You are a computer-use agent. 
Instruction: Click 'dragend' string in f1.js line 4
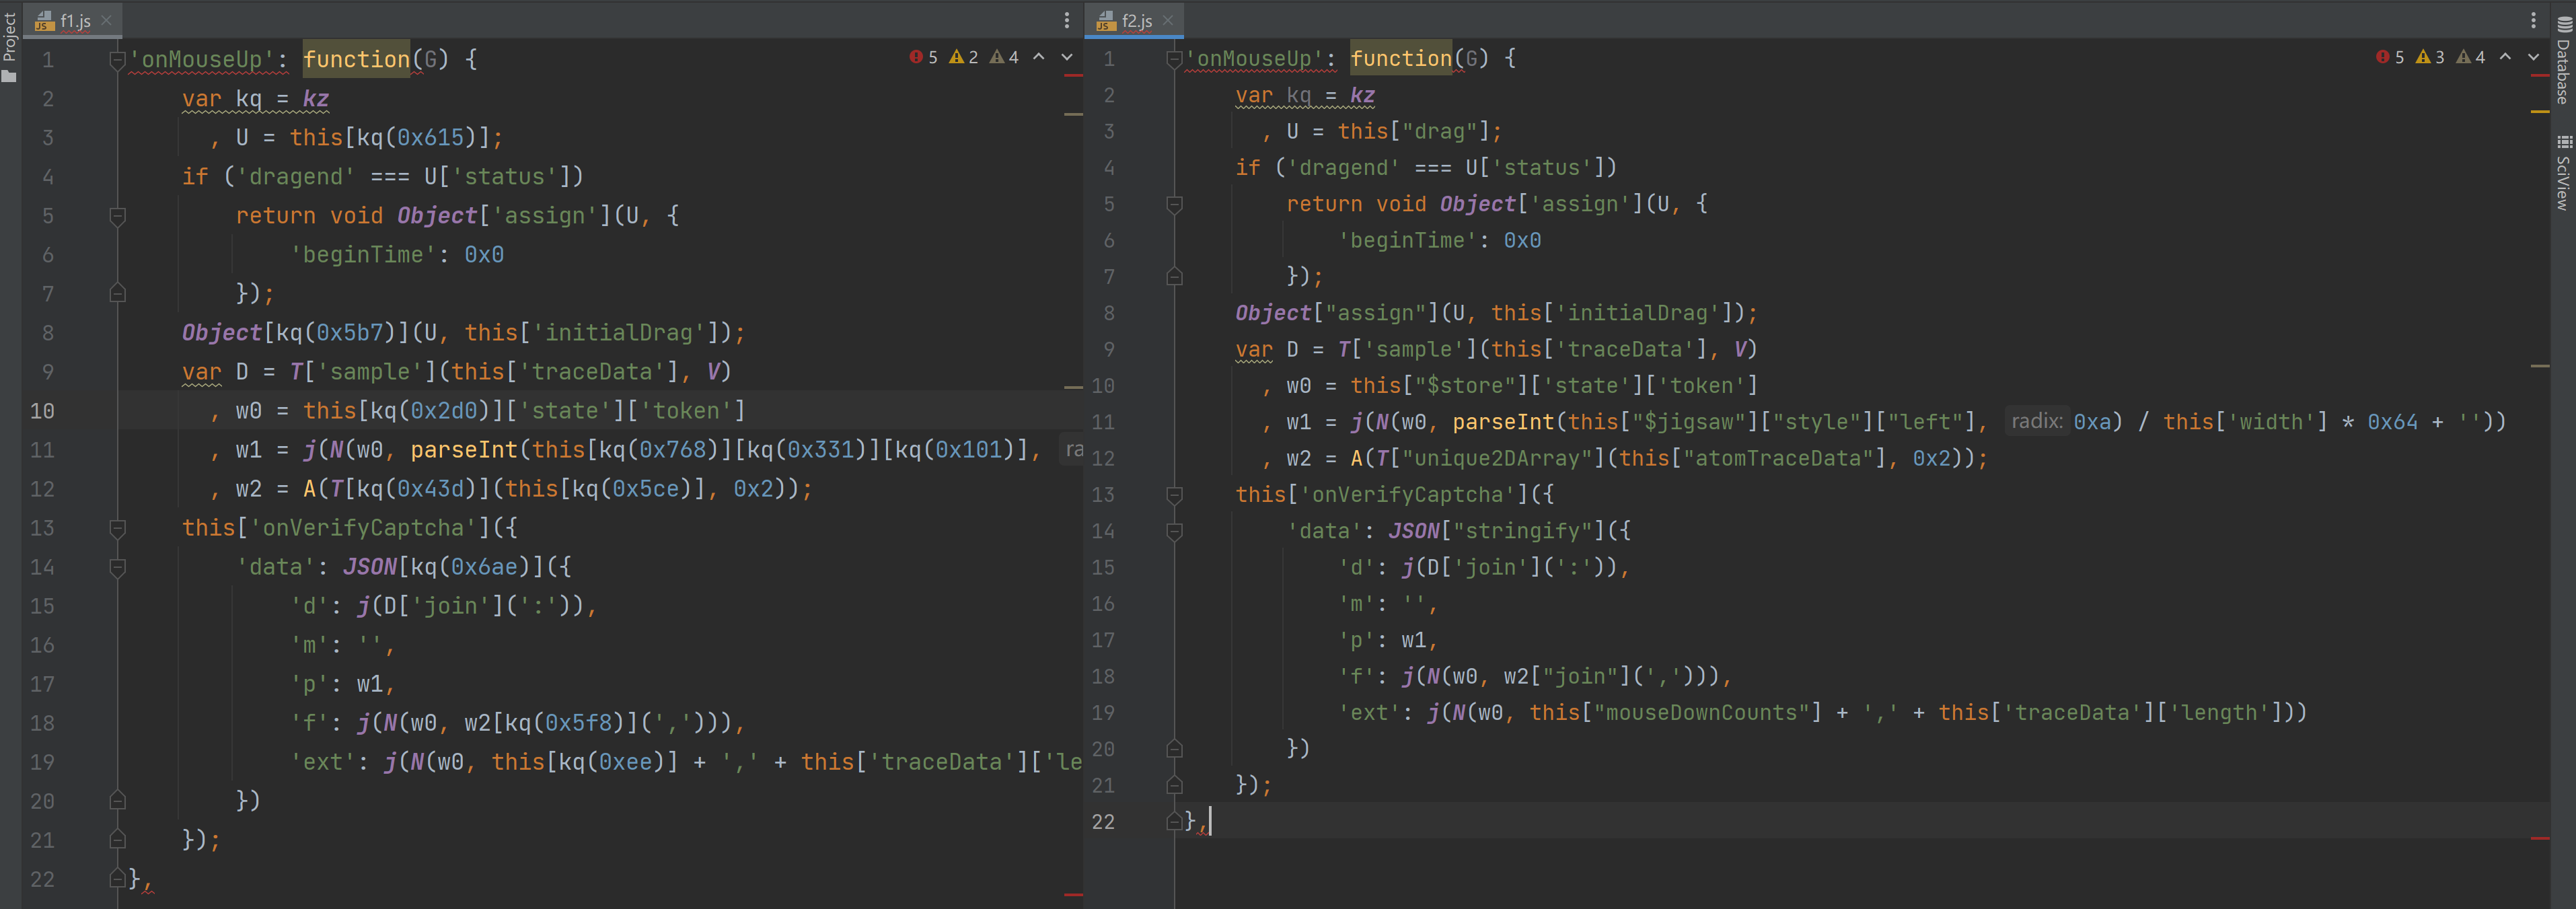click(x=302, y=177)
